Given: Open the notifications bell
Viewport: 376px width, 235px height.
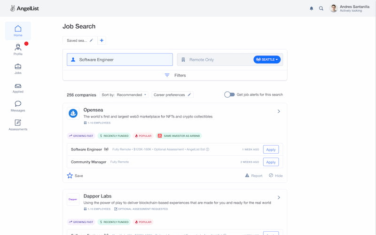Looking at the screenshot, I should pos(311,8).
